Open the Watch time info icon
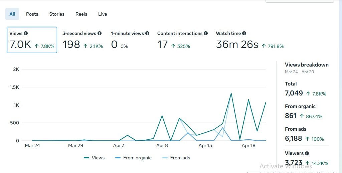 click(x=244, y=33)
